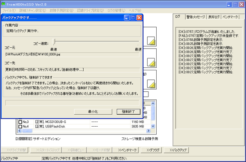Click the 08:25 故障予測設定を表示 log entry
Viewport: 246px width, 162px height.
pyautogui.click(x=200, y=44)
